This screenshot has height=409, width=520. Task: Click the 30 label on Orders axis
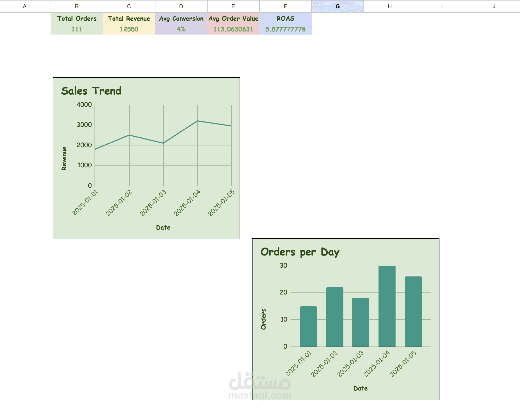(x=283, y=266)
